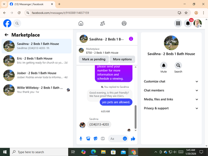Open File Explorer from taskbar
208x156 pixels.
103,152
